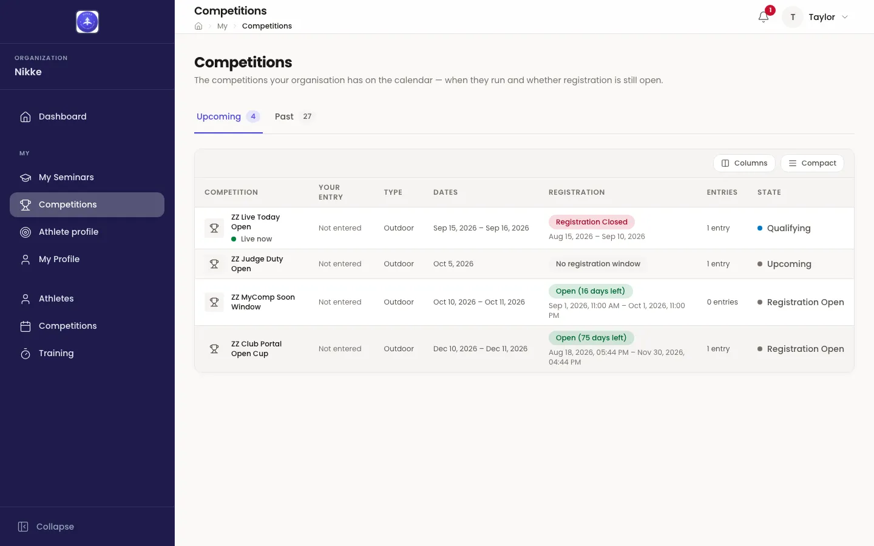
Task: Click the Dates column header
Action: (445, 192)
